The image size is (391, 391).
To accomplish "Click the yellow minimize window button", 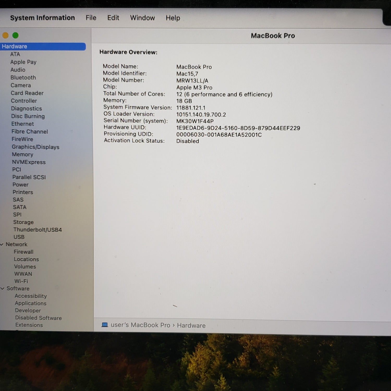I will (5, 35).
